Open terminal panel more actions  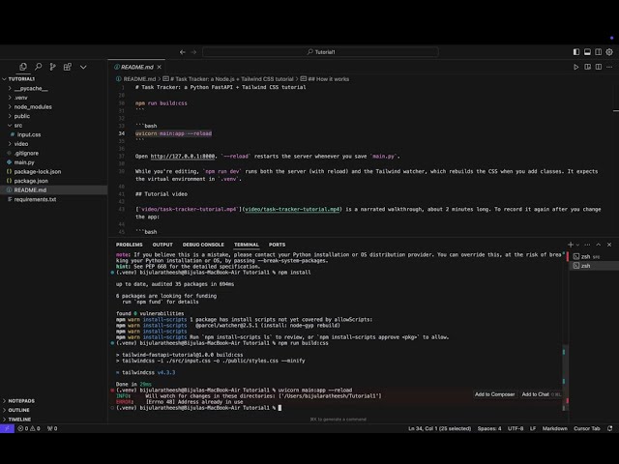pos(587,245)
